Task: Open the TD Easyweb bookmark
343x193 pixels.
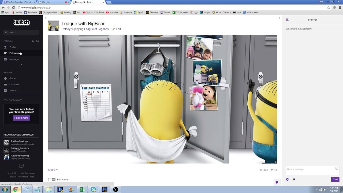Action: (x=180, y=13)
